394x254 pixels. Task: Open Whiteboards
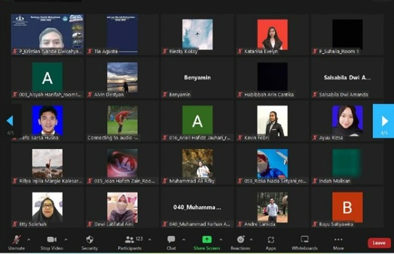click(x=305, y=243)
